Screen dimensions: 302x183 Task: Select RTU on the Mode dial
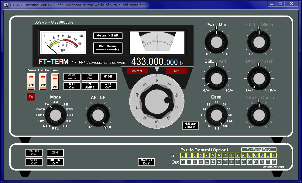coord(46,126)
